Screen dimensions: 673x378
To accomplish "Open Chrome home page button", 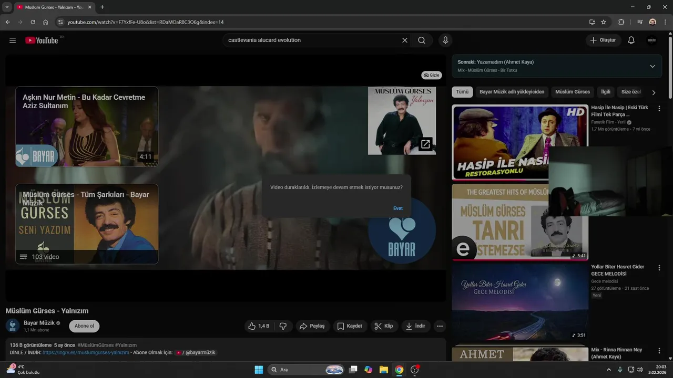I will (46, 22).
